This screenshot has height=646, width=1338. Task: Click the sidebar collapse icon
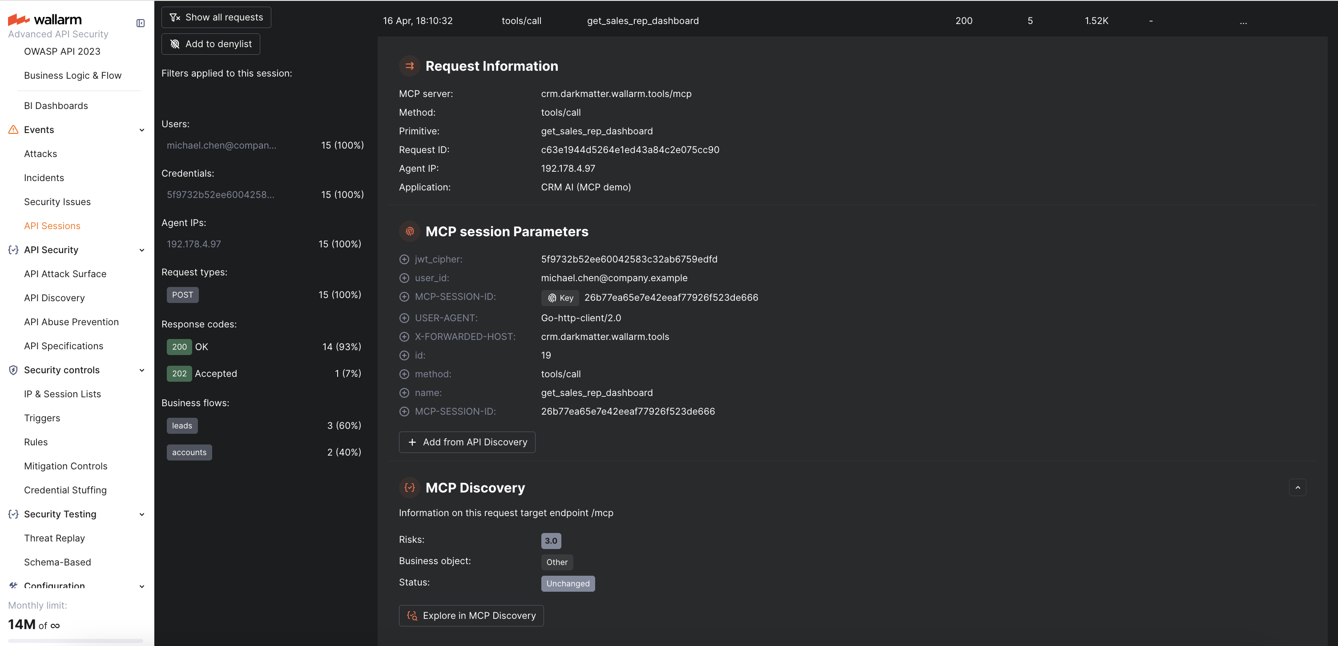pos(140,23)
